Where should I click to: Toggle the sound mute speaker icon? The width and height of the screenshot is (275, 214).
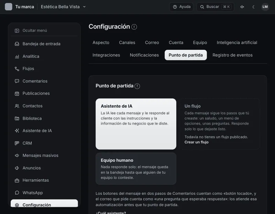(242, 7)
